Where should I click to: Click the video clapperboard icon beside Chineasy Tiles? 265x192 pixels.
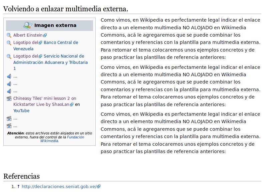point(9,98)
